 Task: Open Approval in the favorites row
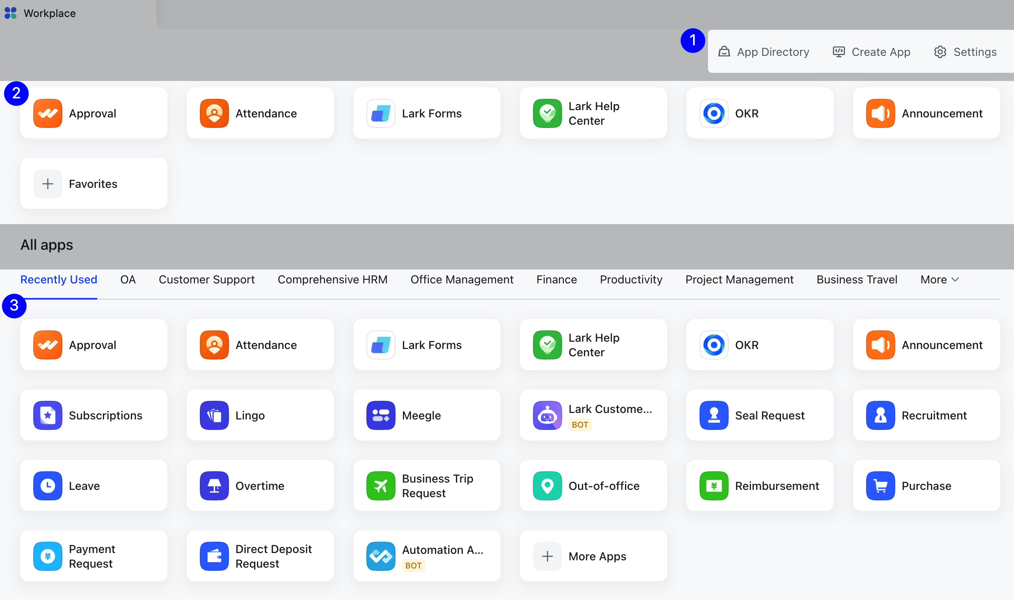pos(94,113)
